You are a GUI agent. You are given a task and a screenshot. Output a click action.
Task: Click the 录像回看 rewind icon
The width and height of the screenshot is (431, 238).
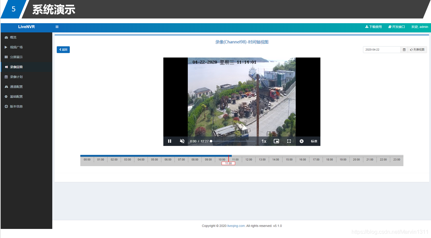coord(6,67)
